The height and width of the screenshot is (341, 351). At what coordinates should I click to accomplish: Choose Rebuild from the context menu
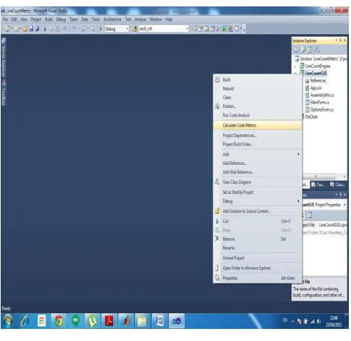pos(258,89)
